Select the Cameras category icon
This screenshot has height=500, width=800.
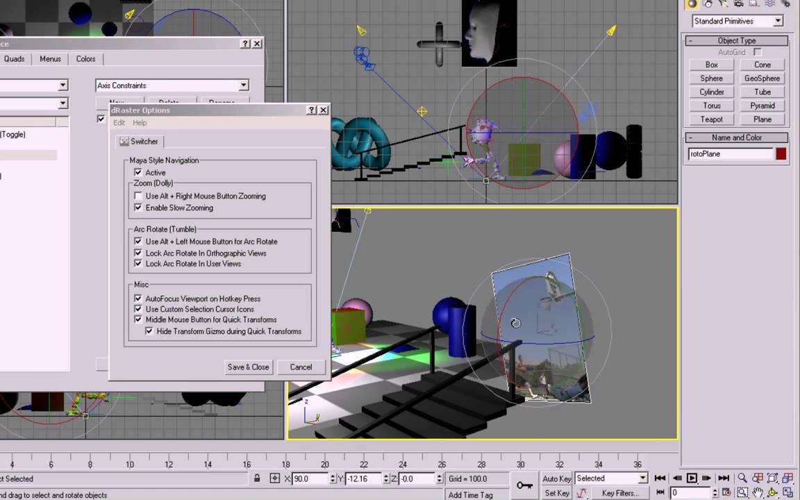(739, 3)
